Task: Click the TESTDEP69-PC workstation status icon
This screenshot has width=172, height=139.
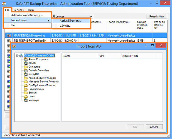Action: pyautogui.click(x=9, y=41)
